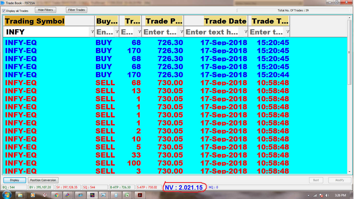The height and width of the screenshot is (199, 357).
Task: Select the SELL 33 row at 730.05
Action: pyautogui.click(x=175, y=155)
